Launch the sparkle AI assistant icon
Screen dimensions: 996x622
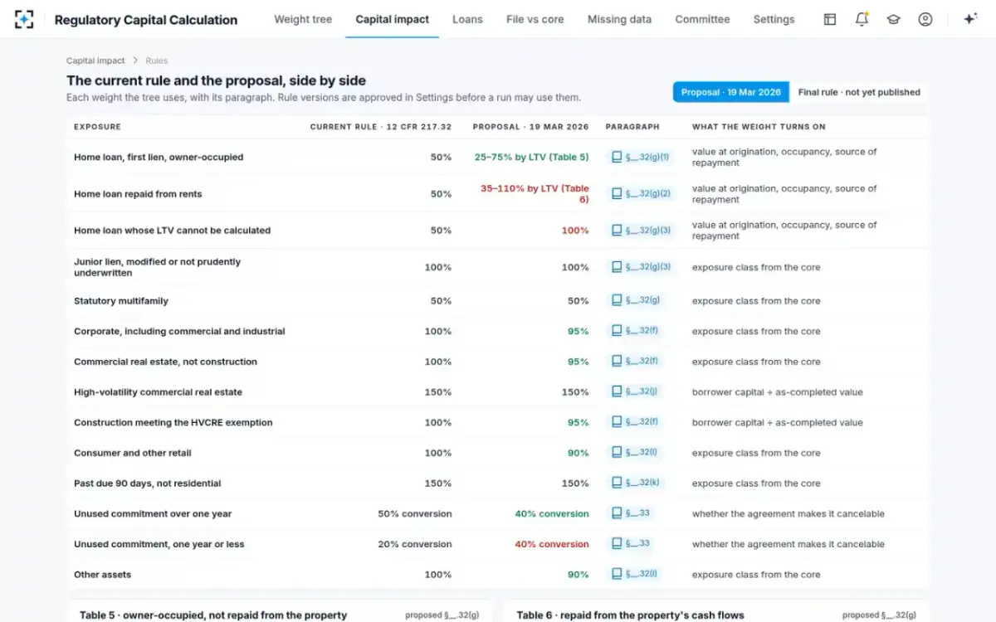pyautogui.click(x=969, y=19)
